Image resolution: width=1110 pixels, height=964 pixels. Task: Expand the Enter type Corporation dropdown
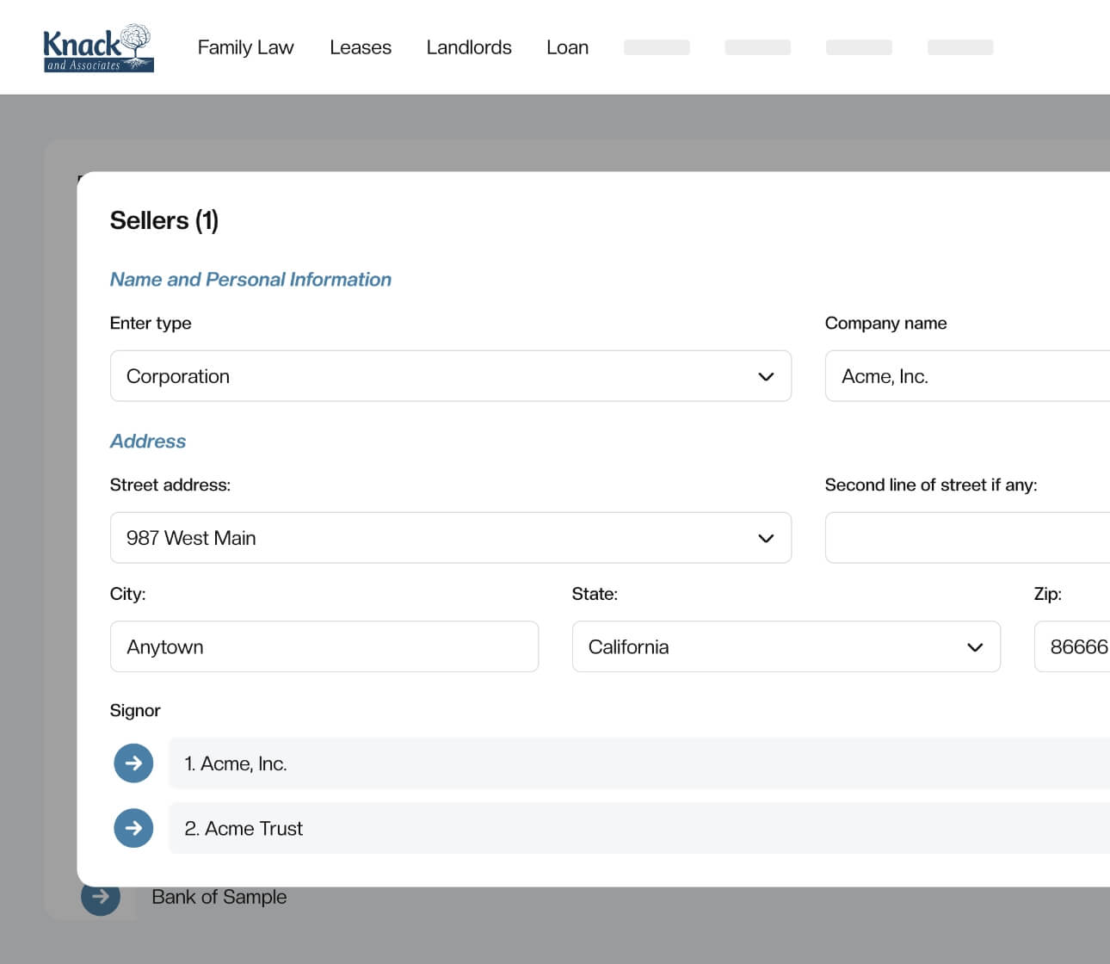(x=449, y=376)
